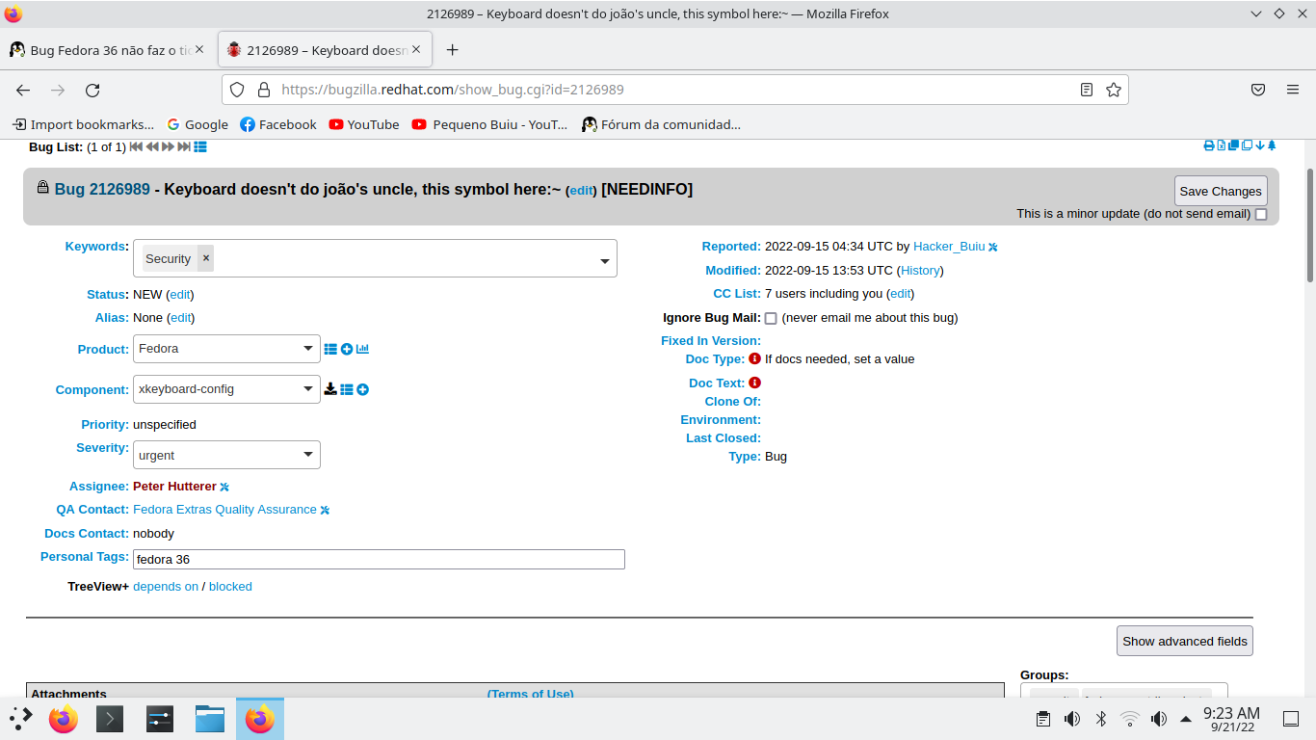Reload the page with Firefox refresh button

pos(92,90)
